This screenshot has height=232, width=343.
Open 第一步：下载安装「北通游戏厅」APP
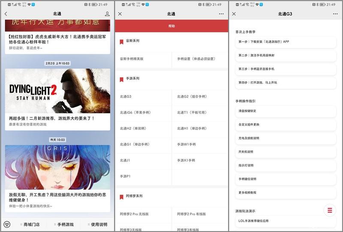286,42
